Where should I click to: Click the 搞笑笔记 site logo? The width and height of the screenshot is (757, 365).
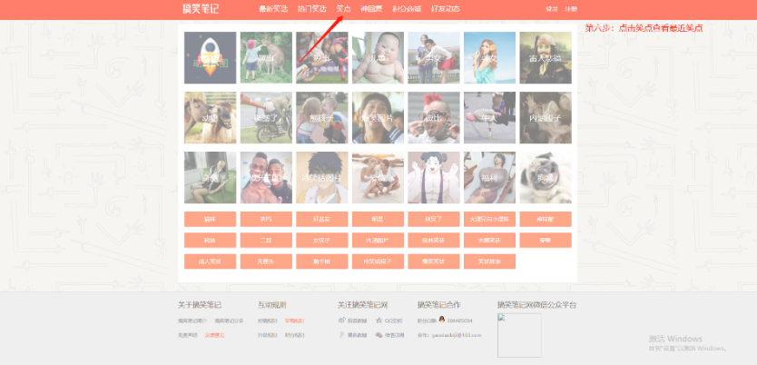pos(200,9)
